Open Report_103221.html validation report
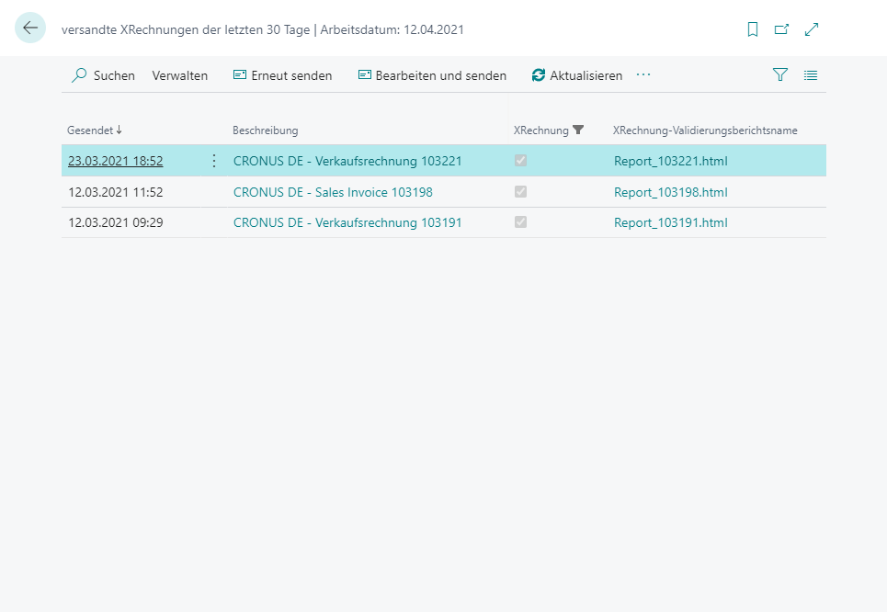887x612 pixels. (x=670, y=161)
